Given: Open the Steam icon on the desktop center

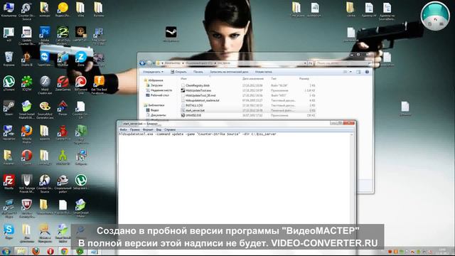Looking at the screenshot, I should (x=171, y=33).
